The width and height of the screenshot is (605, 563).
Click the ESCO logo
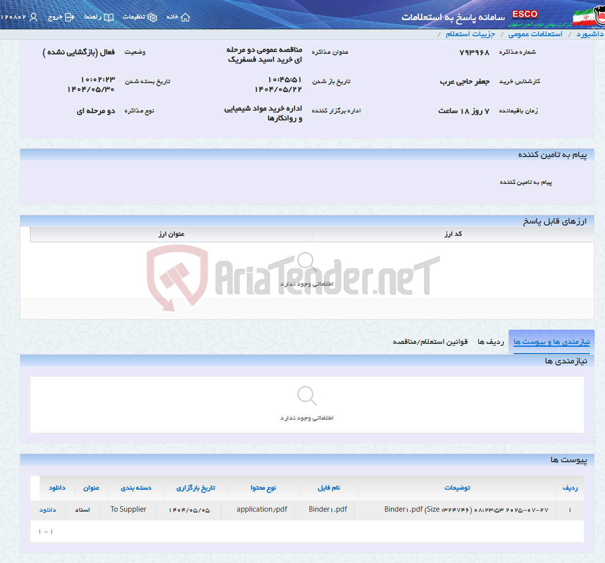click(x=525, y=14)
